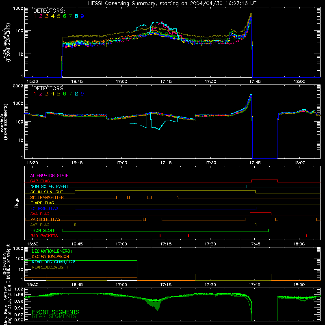Click DETECTORS: label in rear segments plot
This screenshot has height=325, width=325.
pyautogui.click(x=49, y=89)
